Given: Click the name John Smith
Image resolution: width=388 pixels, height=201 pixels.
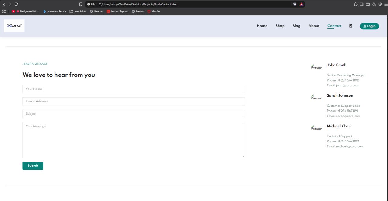Looking at the screenshot, I should click(x=336, y=65).
